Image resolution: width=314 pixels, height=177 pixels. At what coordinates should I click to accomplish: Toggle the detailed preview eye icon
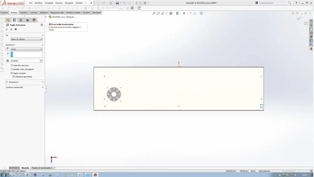pos(15,29)
